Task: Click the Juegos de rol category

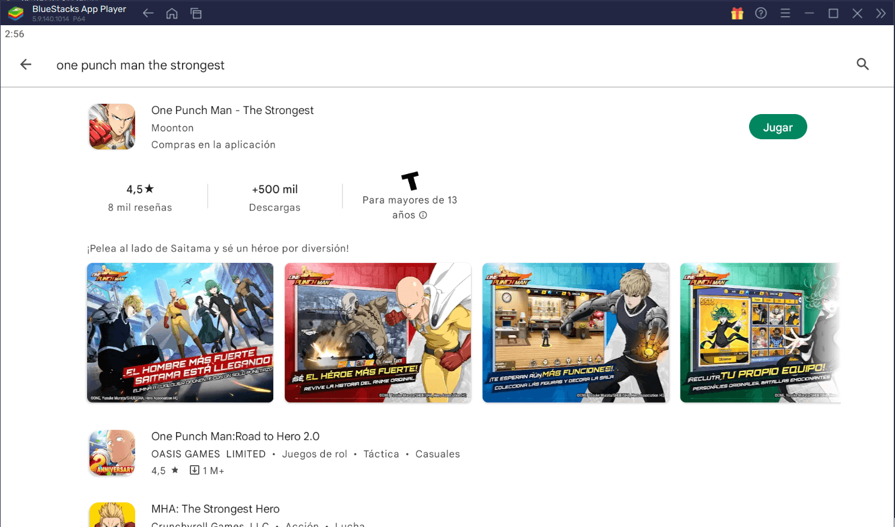Action: point(315,454)
